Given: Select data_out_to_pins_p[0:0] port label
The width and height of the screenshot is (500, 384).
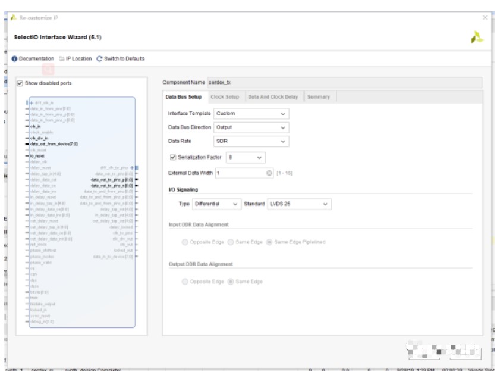Looking at the screenshot, I should (112, 180).
